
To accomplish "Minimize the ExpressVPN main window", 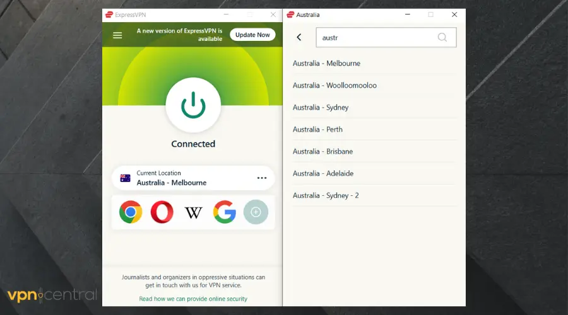I will point(226,14).
